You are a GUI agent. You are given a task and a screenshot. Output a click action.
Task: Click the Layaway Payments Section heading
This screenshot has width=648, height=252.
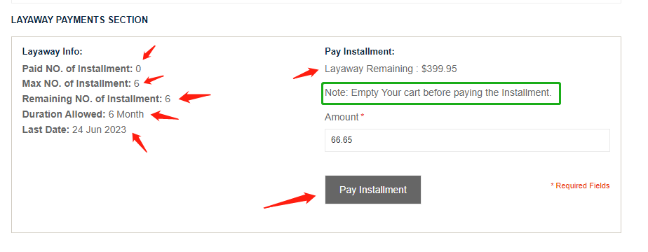tap(79, 20)
